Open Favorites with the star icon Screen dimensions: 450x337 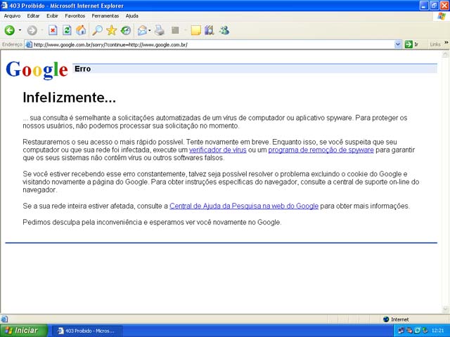click(x=111, y=30)
